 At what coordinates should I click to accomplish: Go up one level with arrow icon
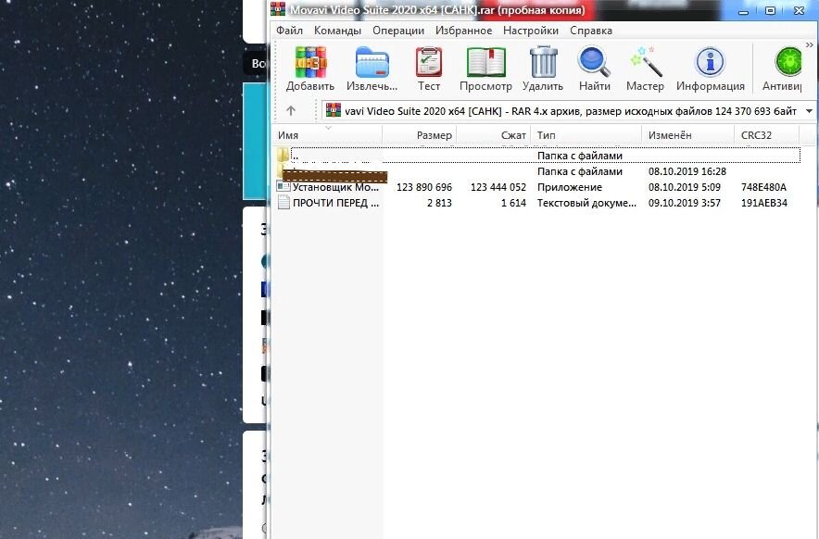click(x=291, y=111)
